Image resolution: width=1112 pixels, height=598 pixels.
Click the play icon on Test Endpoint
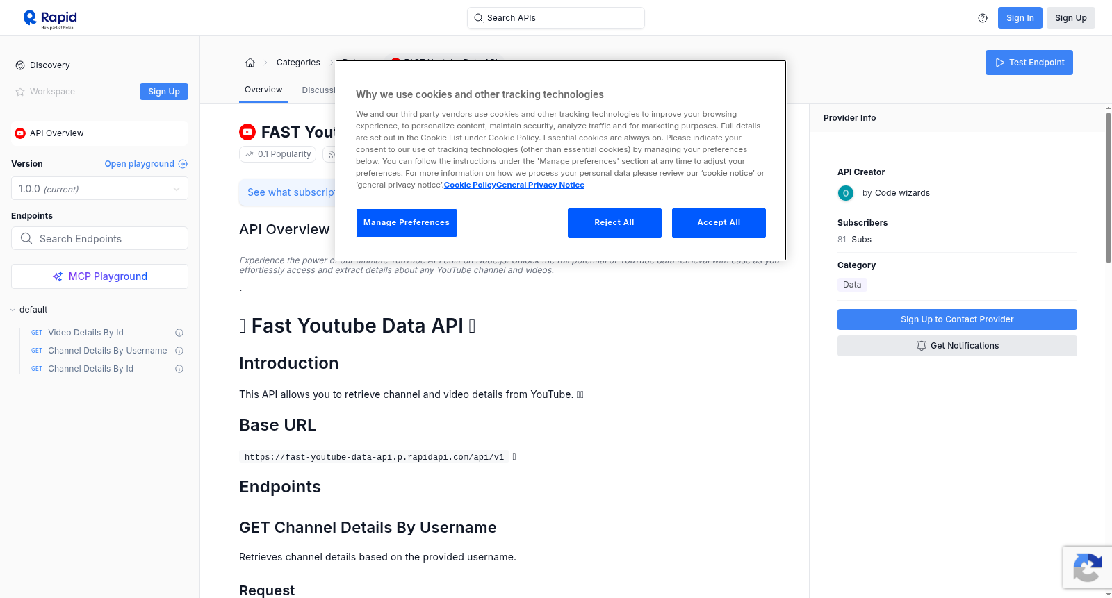pos(1000,63)
